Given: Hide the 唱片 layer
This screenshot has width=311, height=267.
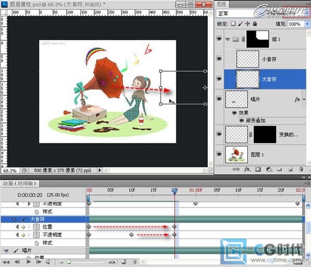Looking at the screenshot, I should [x=219, y=99].
